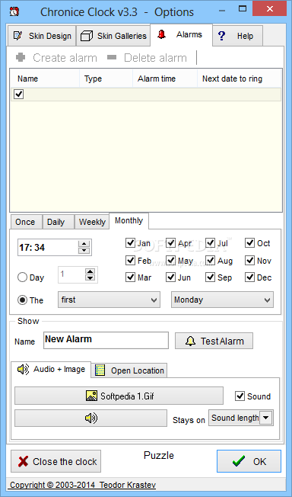Image resolution: width=292 pixels, height=497 pixels.
Task: Click the speaker sound file button
Action: tap(90, 418)
